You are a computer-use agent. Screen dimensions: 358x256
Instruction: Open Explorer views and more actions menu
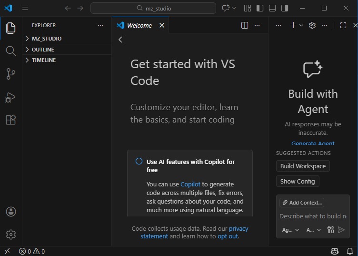100,25
